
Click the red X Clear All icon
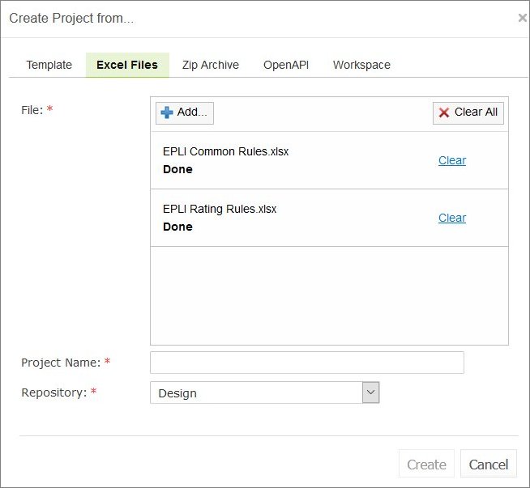(444, 113)
